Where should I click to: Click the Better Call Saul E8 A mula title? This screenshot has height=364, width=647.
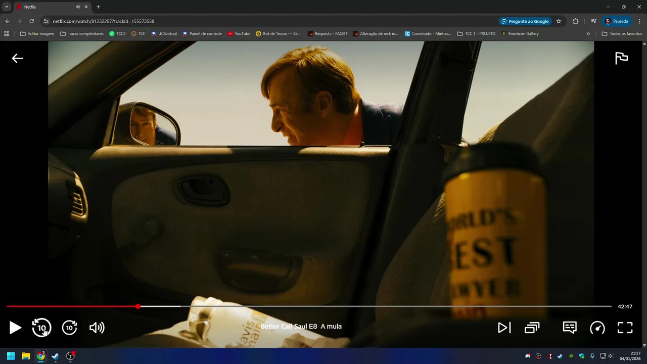(301, 326)
